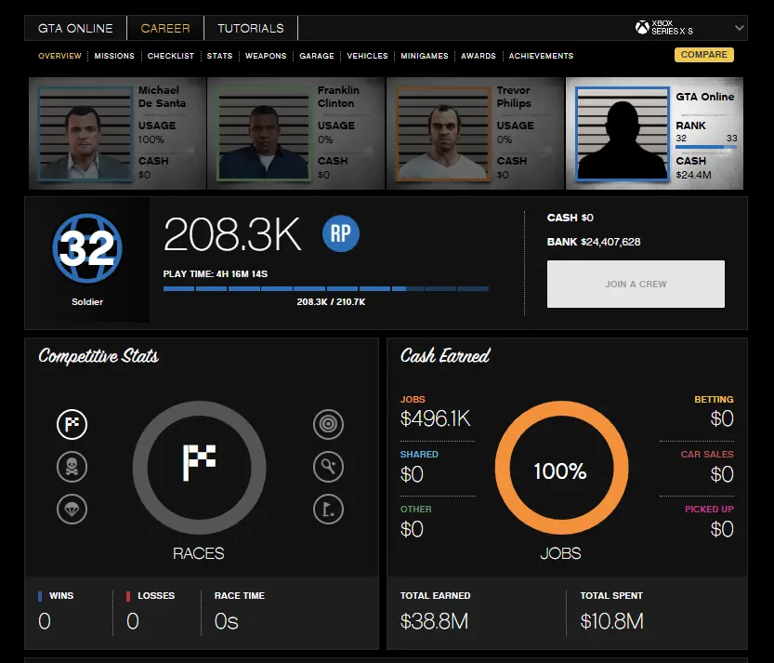Open the Career tab
774x663 pixels.
click(x=165, y=28)
